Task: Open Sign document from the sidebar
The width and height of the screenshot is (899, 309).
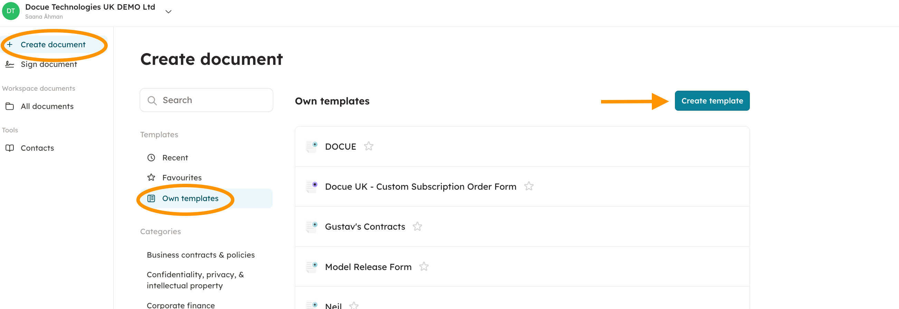Action: 49,64
